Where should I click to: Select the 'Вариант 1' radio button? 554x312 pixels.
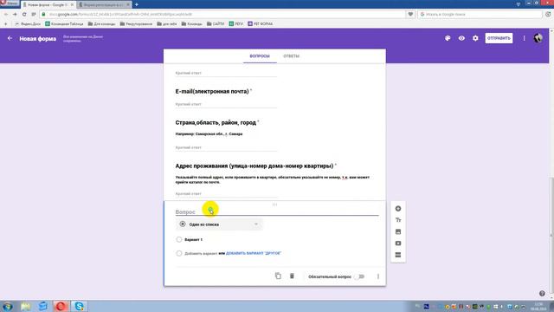click(179, 239)
